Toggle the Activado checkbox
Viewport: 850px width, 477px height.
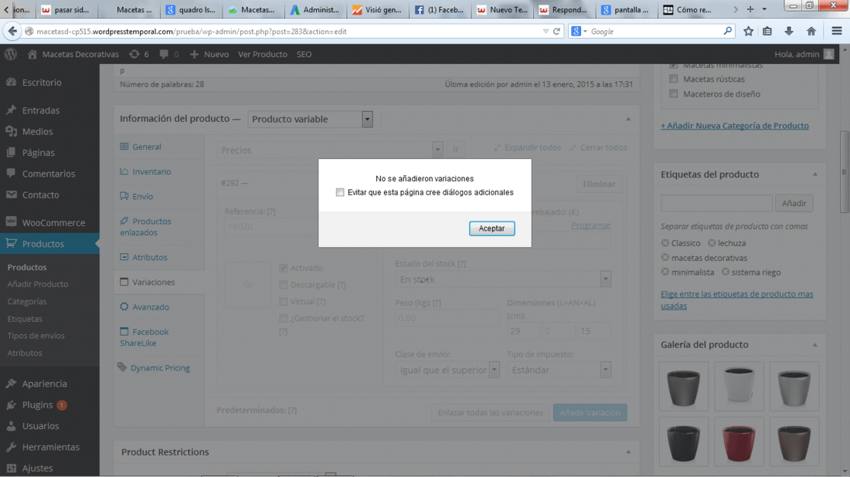pyautogui.click(x=283, y=268)
